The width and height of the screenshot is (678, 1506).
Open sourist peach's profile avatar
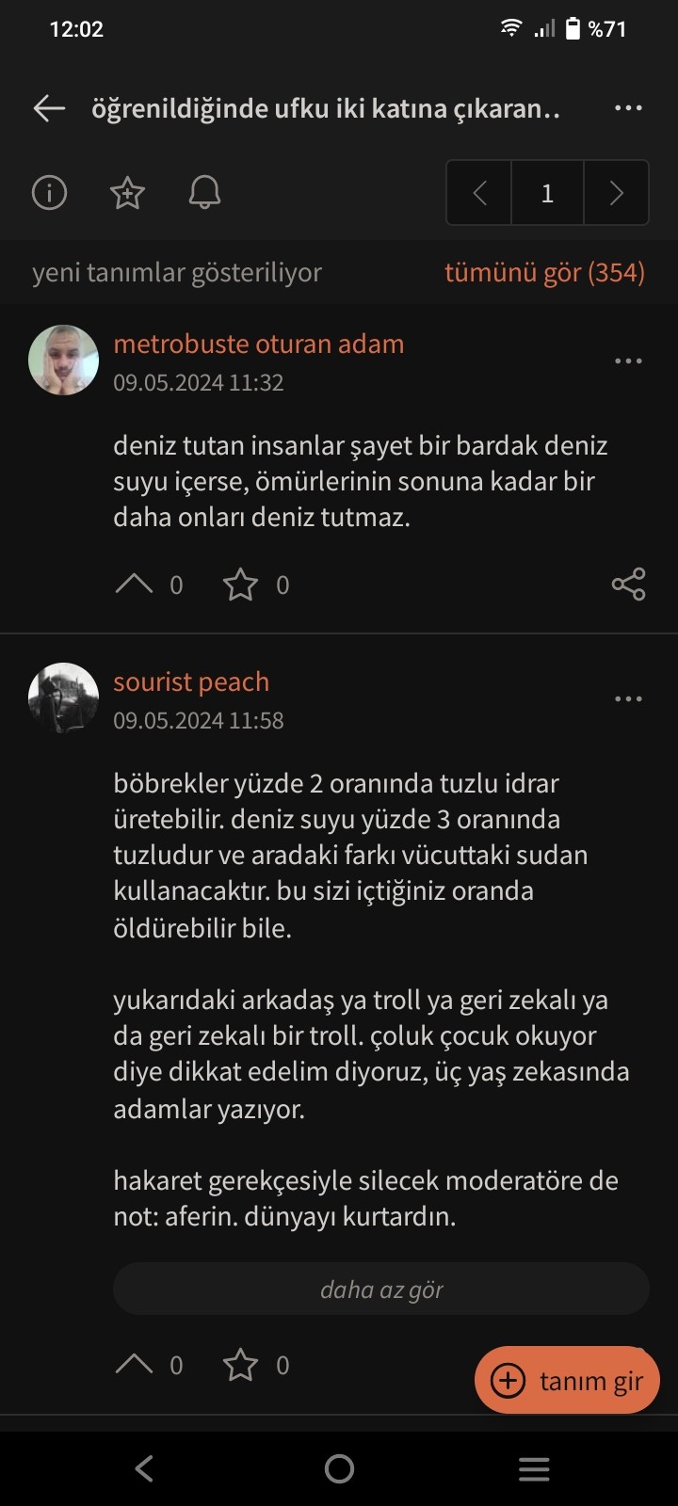click(x=64, y=698)
